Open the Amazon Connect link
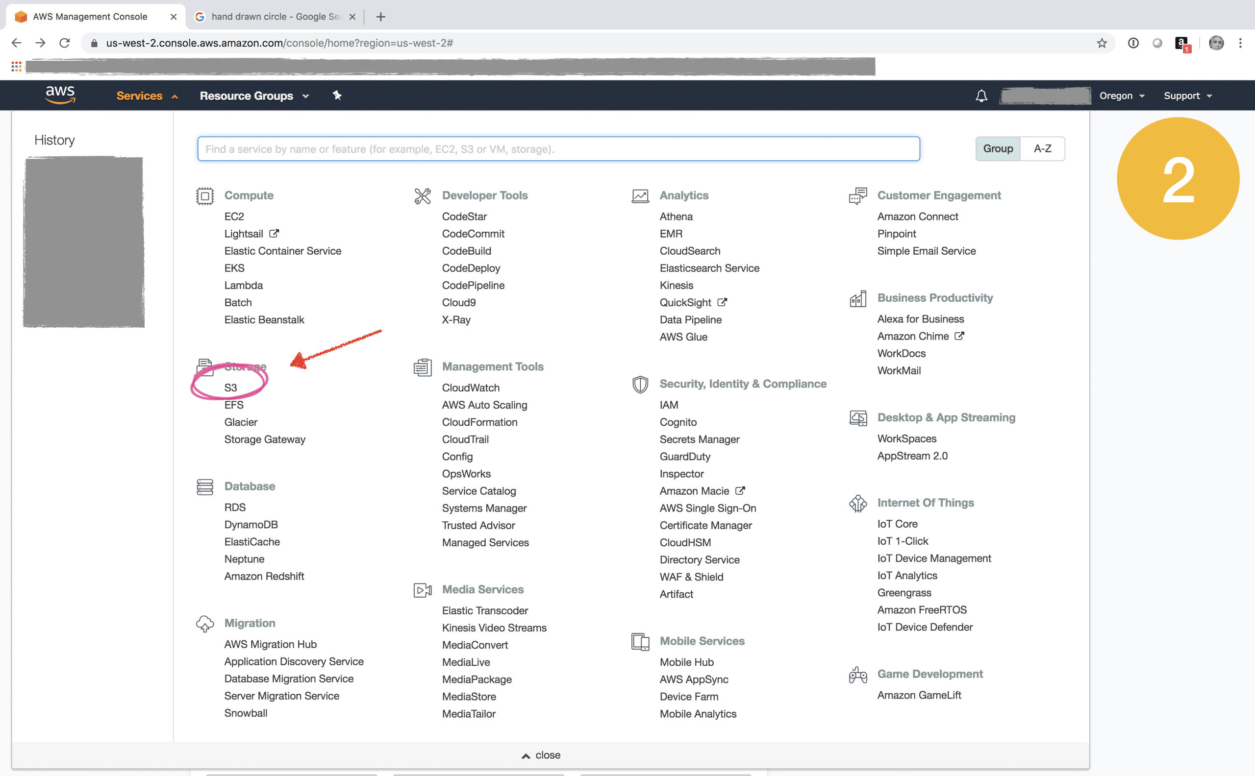Viewport: 1255px width, 776px height. [x=918, y=217]
